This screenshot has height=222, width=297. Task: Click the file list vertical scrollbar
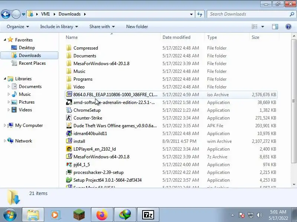[294, 101]
